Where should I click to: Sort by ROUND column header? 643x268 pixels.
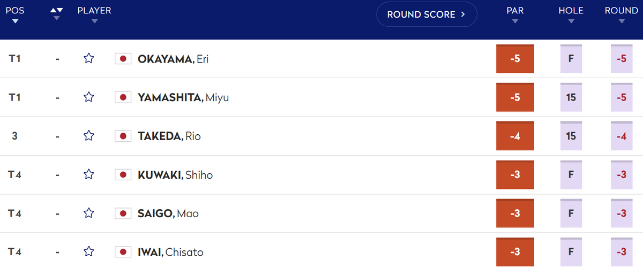click(621, 14)
